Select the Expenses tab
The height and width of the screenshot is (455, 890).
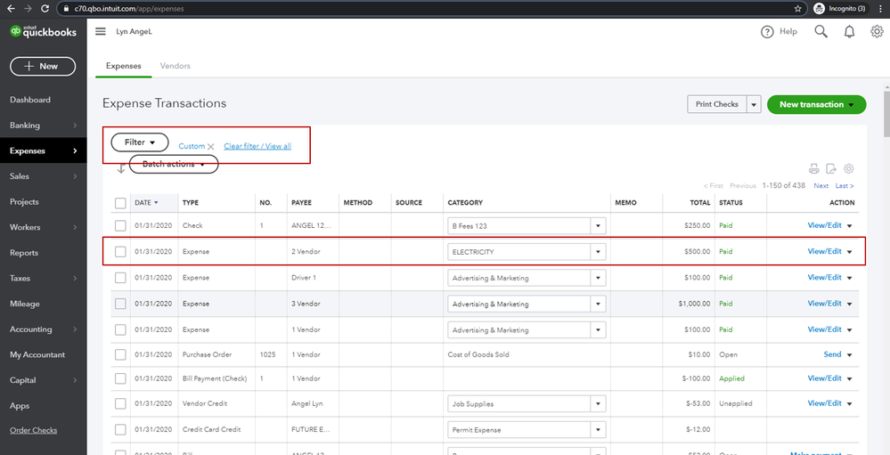point(124,66)
